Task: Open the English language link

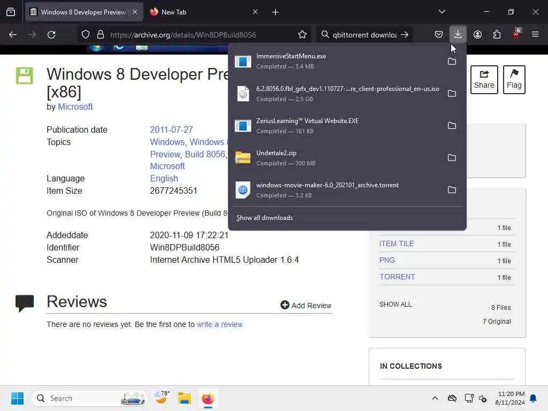Action: [164, 178]
